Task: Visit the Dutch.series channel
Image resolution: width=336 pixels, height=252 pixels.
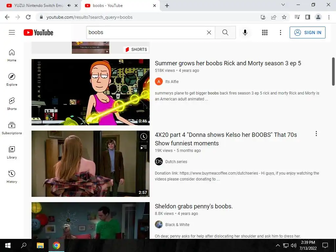Action: coord(176,162)
